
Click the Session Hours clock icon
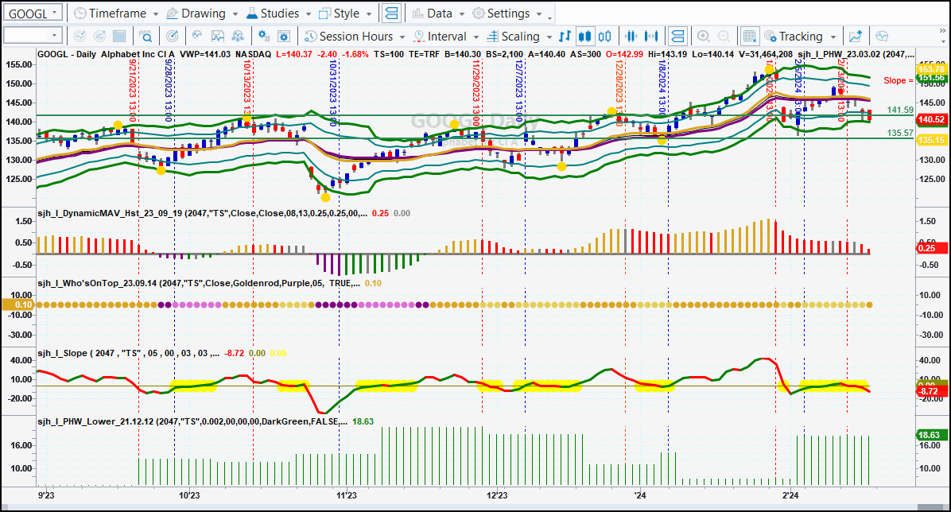click(311, 37)
